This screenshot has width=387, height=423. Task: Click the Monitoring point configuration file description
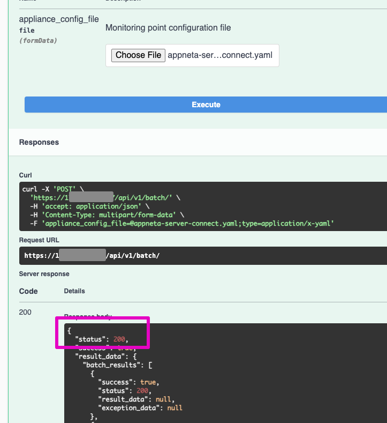click(168, 27)
